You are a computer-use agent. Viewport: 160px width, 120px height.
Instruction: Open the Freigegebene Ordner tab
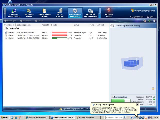coord(44,13)
